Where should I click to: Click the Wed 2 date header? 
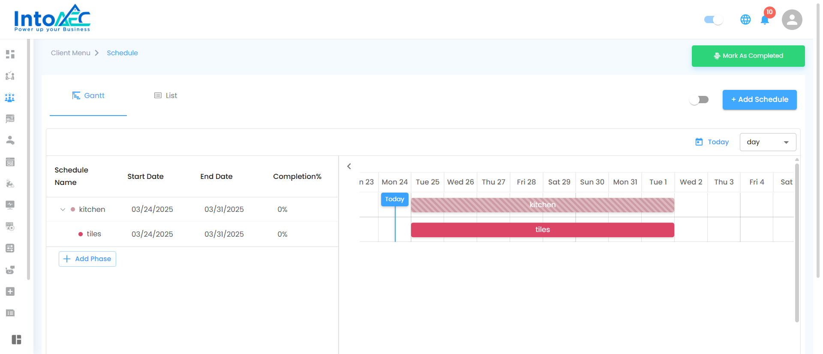[691, 182]
